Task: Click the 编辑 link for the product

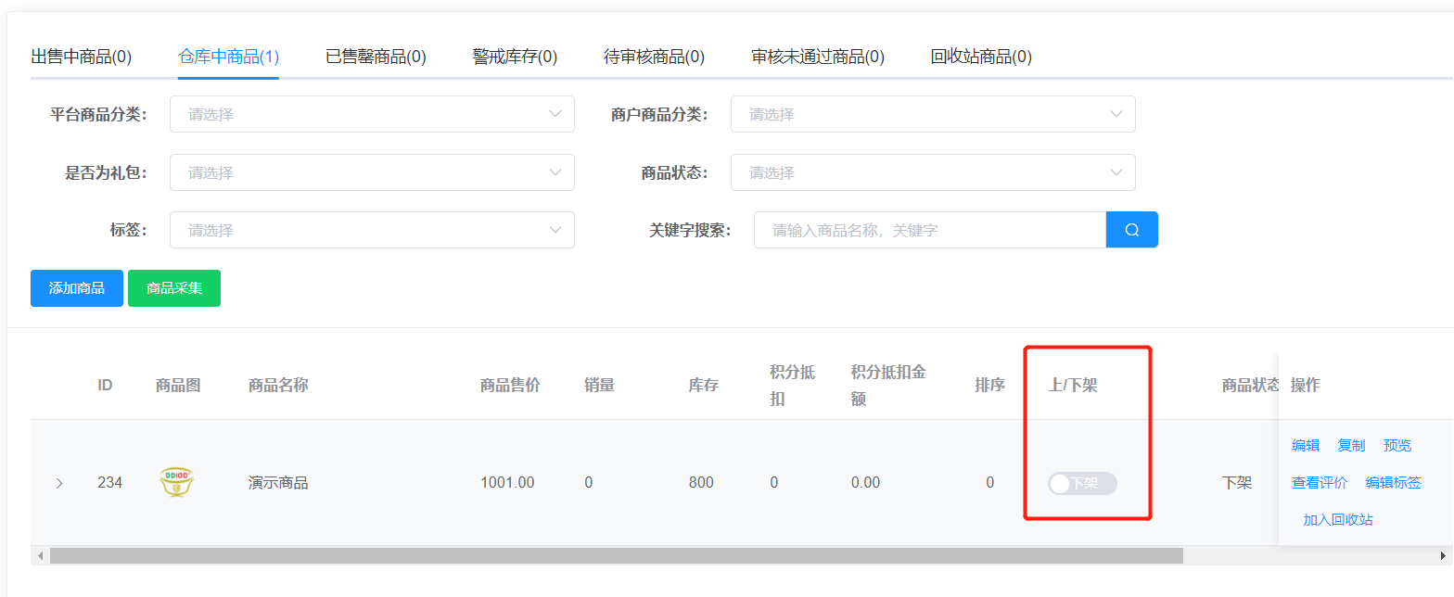Action: click(1306, 445)
